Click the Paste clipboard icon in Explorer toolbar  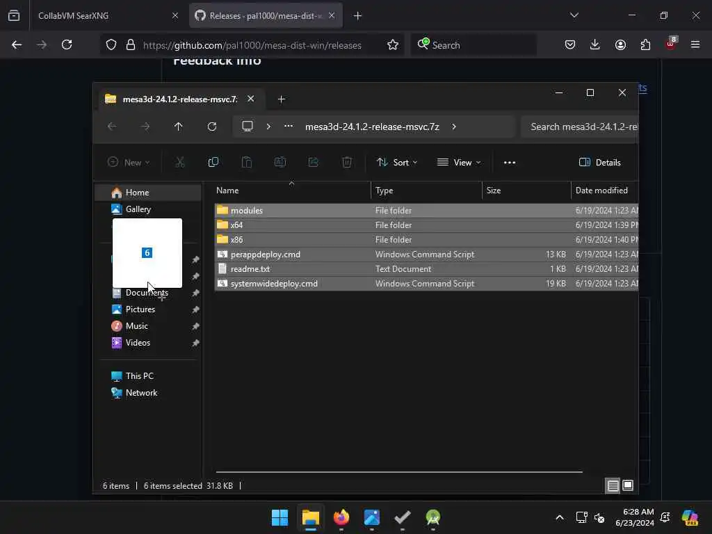[x=247, y=162]
